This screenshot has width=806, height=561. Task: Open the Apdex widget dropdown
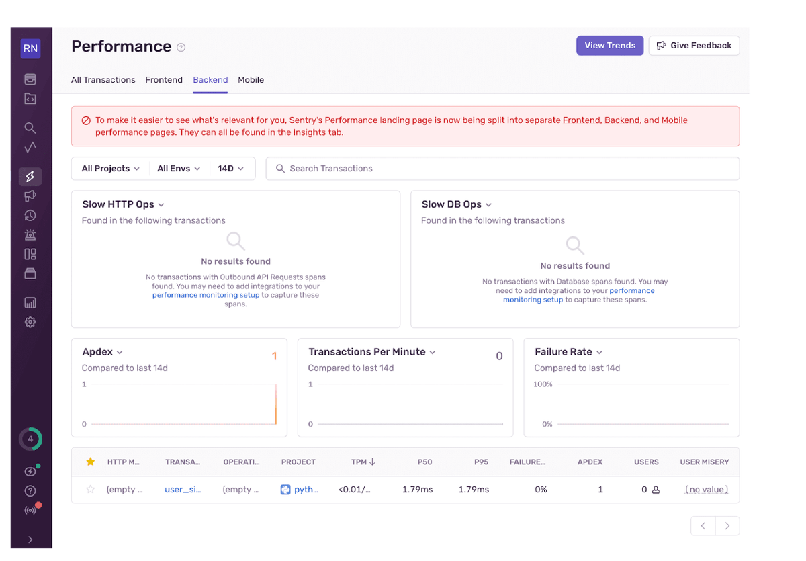coord(103,352)
